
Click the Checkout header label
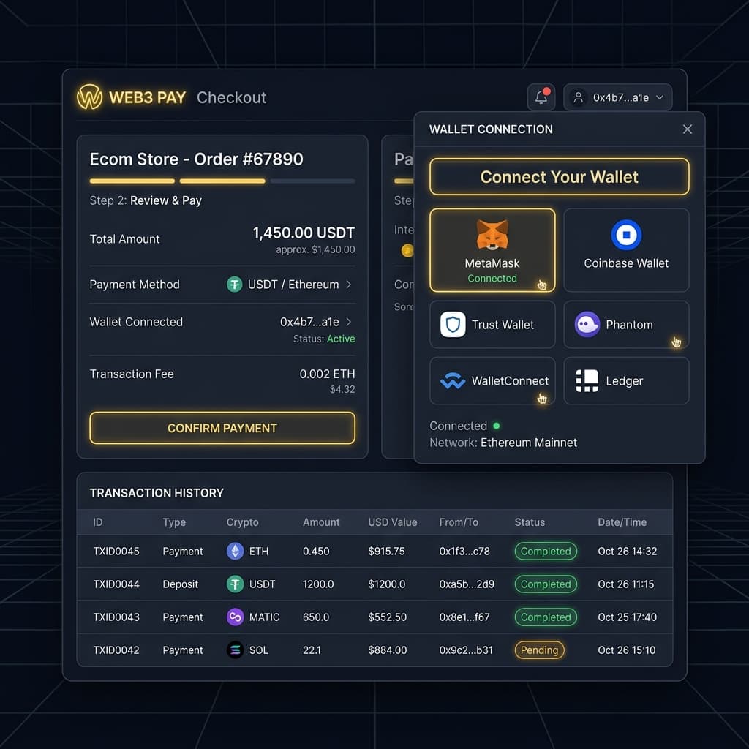click(x=232, y=97)
